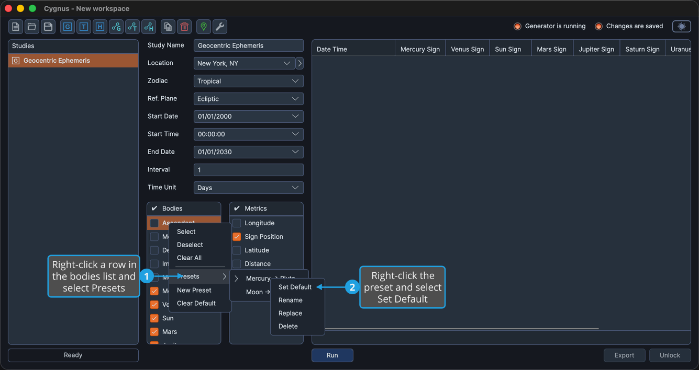The image size is (699, 370).
Task: Delete the study with the trash icon
Action: pyautogui.click(x=184, y=27)
